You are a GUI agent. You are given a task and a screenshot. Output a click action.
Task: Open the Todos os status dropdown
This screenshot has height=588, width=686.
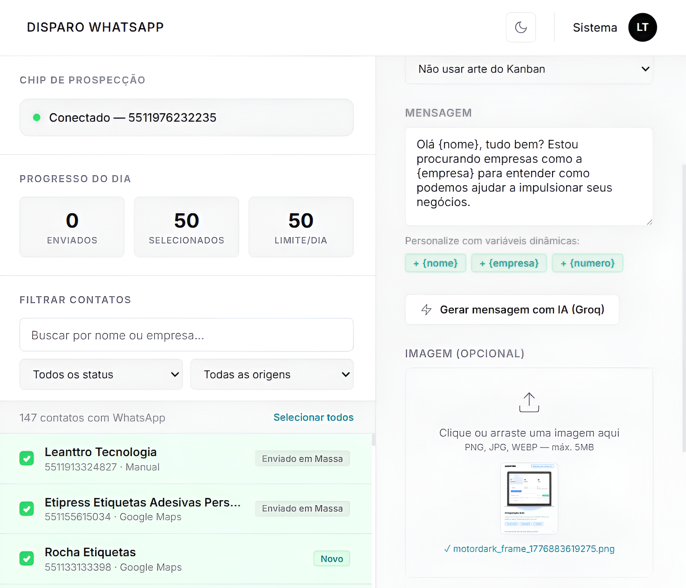(101, 374)
